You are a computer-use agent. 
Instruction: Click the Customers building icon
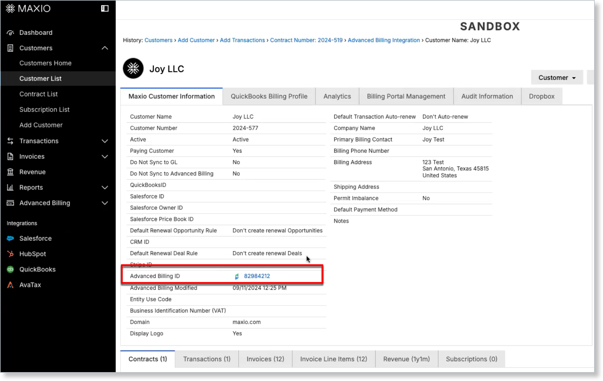tap(10, 48)
